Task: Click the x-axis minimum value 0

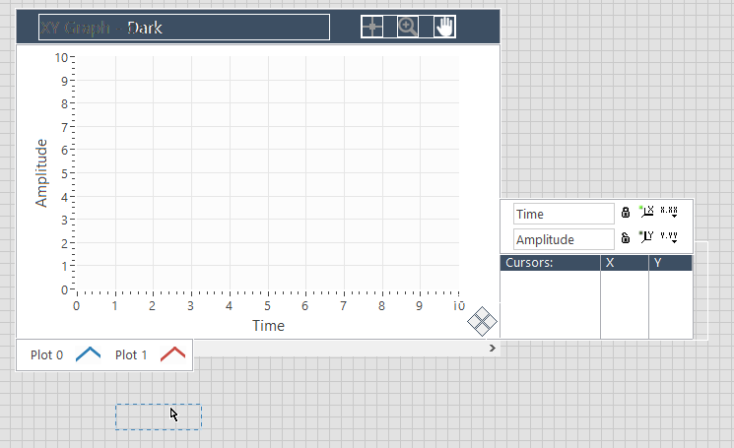Action: point(76,306)
